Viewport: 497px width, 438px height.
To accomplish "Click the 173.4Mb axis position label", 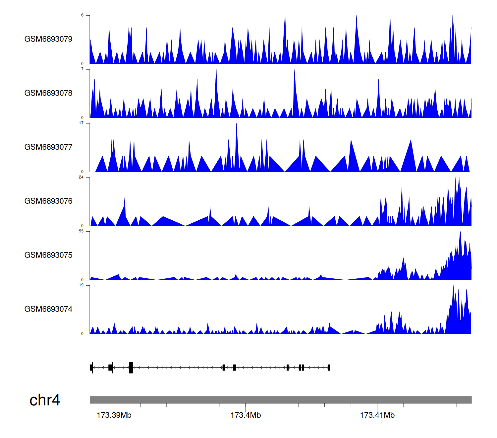I will [246, 415].
